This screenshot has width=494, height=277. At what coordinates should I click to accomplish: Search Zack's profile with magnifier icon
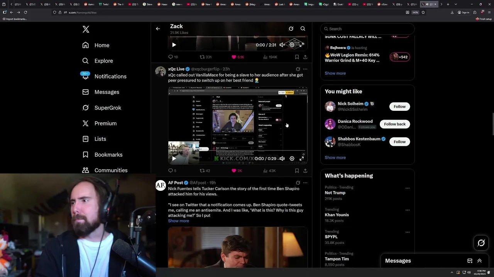tap(303, 29)
